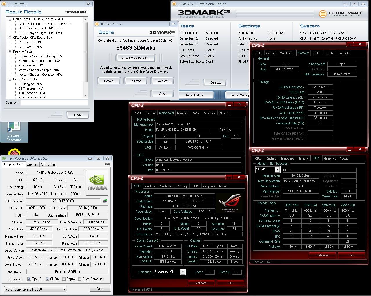Image resolution: width=371 pixels, height=296 pixels.
Task: Click Validate in the CPU-Z processor window
Action: coord(201,283)
